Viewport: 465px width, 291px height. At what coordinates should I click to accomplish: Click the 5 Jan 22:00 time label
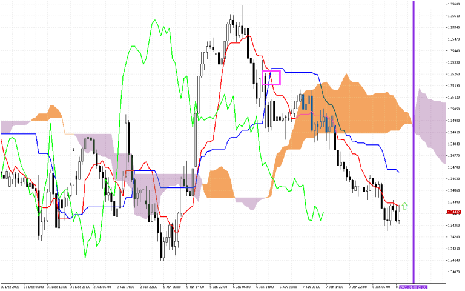[x=218, y=287]
